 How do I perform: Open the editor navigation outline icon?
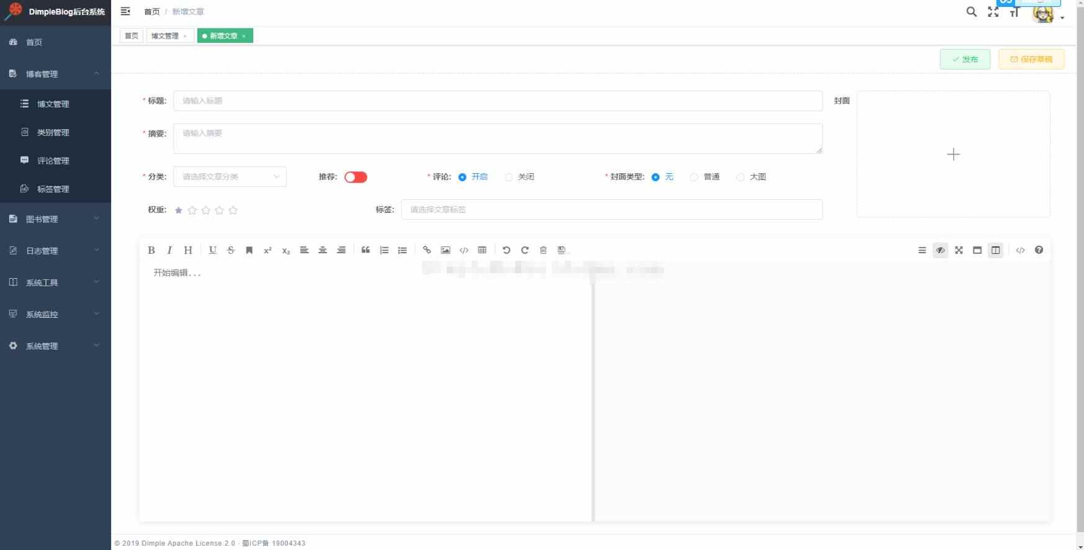click(922, 250)
